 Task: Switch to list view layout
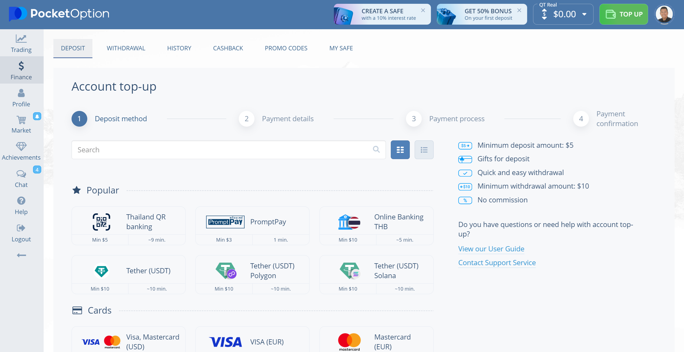pos(424,150)
